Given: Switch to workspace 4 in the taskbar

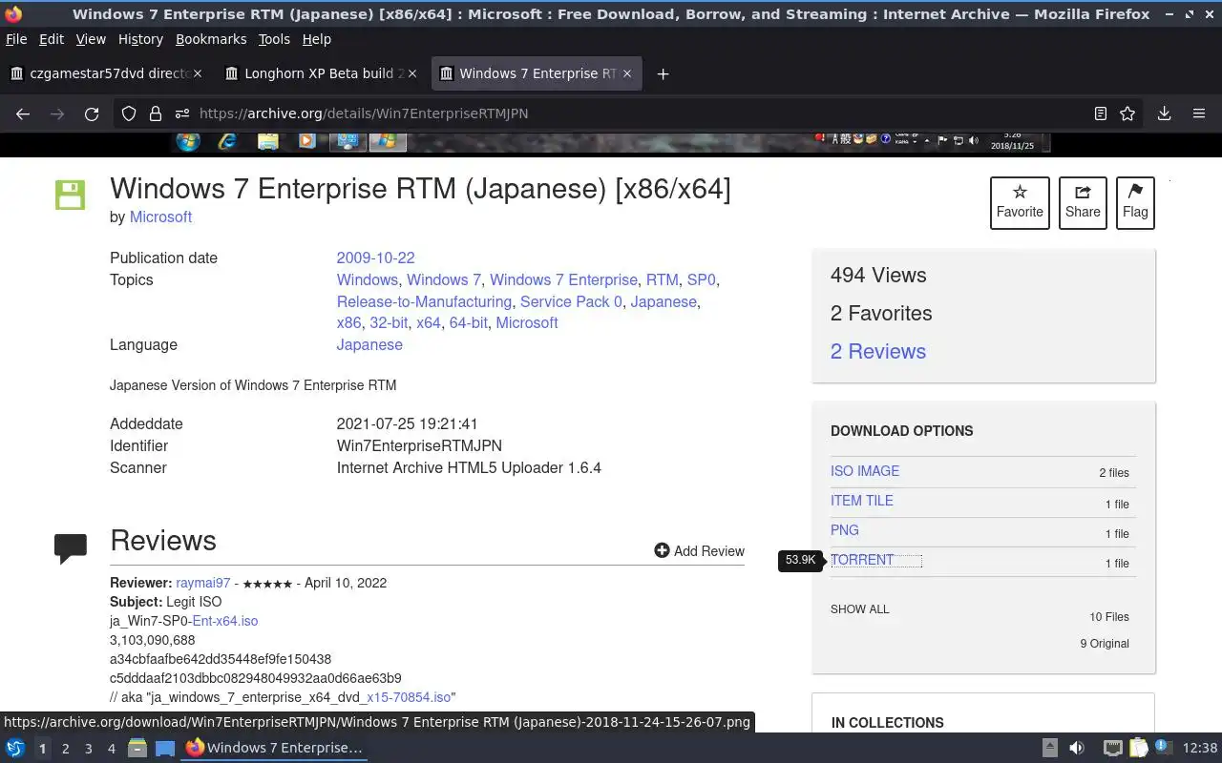Looking at the screenshot, I should [111, 749].
